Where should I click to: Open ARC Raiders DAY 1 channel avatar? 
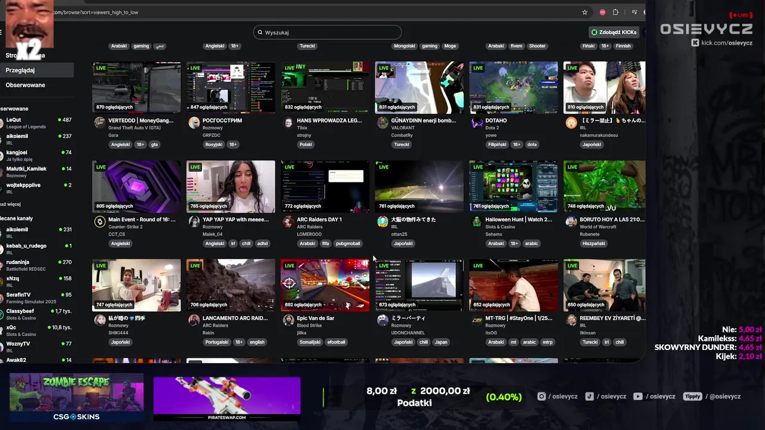click(288, 222)
